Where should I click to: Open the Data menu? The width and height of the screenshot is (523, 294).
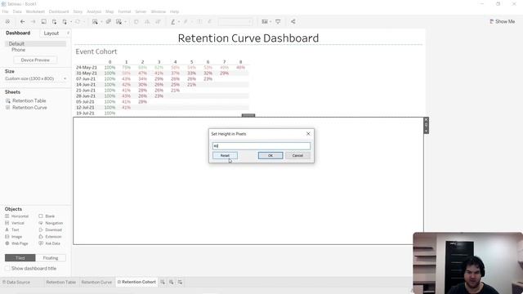[x=17, y=11]
